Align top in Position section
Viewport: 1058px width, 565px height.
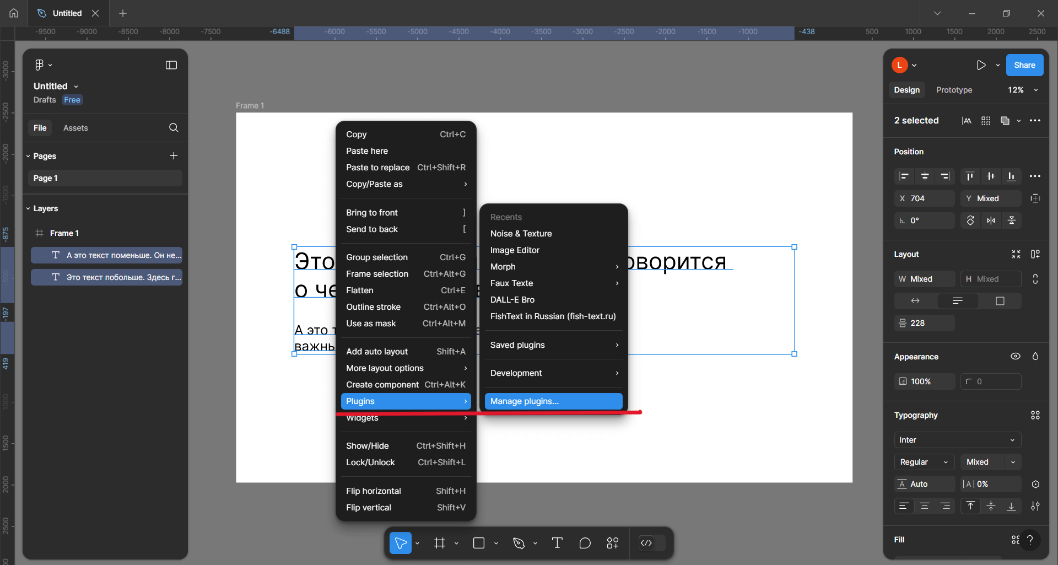click(x=970, y=176)
